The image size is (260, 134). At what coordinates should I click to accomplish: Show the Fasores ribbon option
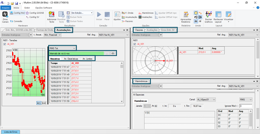(x=127, y=21)
